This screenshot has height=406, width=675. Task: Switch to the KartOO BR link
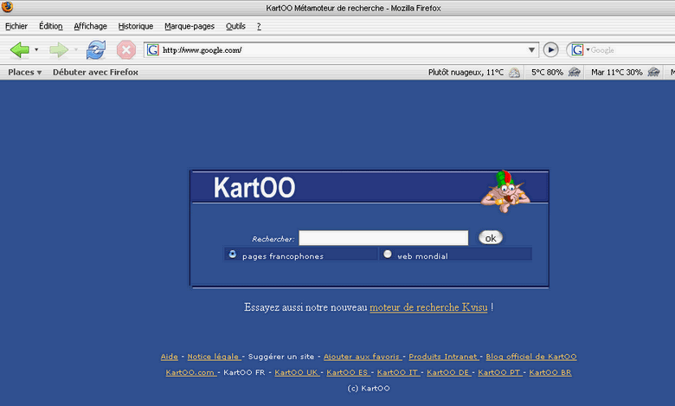550,372
